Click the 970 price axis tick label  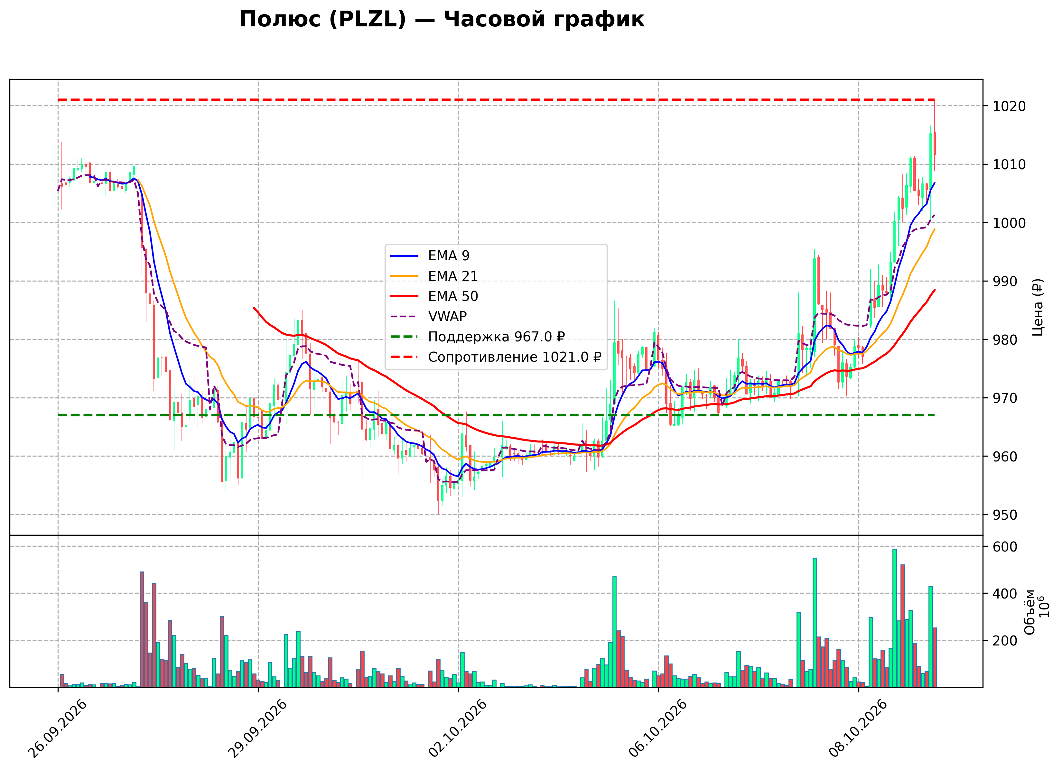(1005, 398)
